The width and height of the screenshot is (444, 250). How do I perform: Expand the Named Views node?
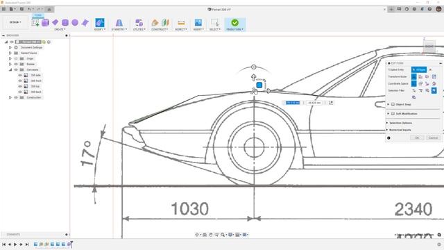pos(10,53)
